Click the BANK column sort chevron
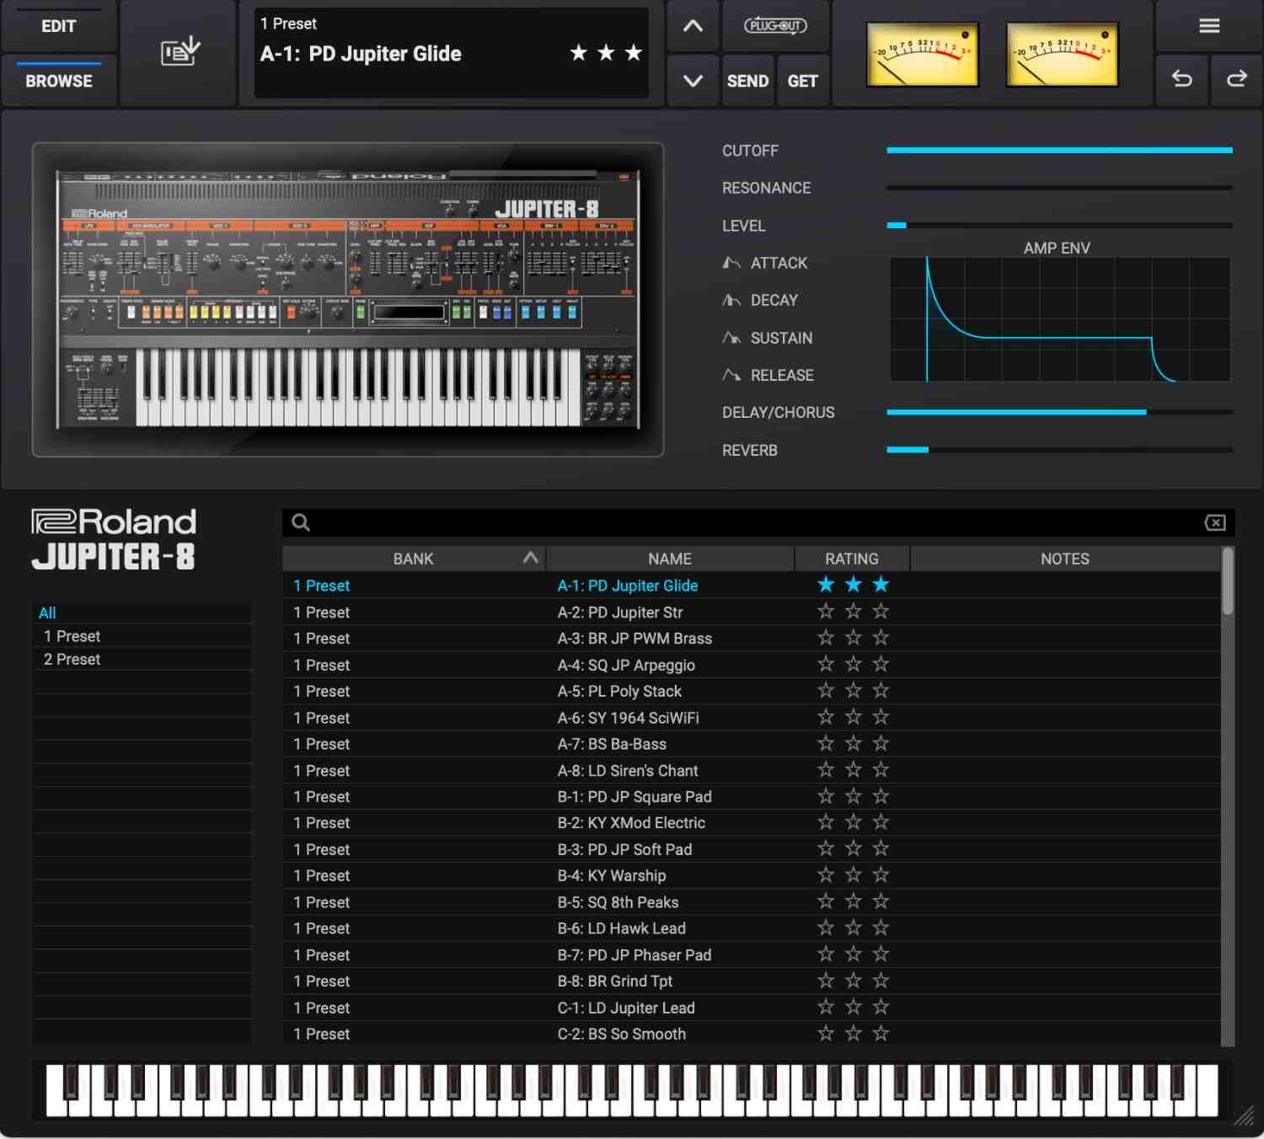This screenshot has width=1264, height=1139. (x=530, y=558)
